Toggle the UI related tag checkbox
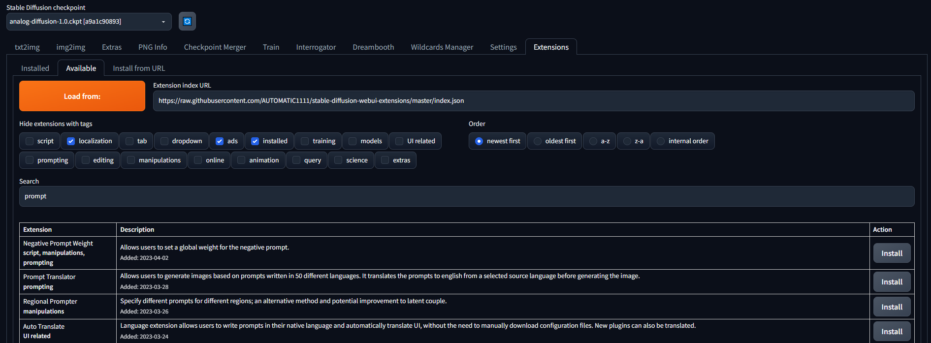931x343 pixels. (399, 141)
